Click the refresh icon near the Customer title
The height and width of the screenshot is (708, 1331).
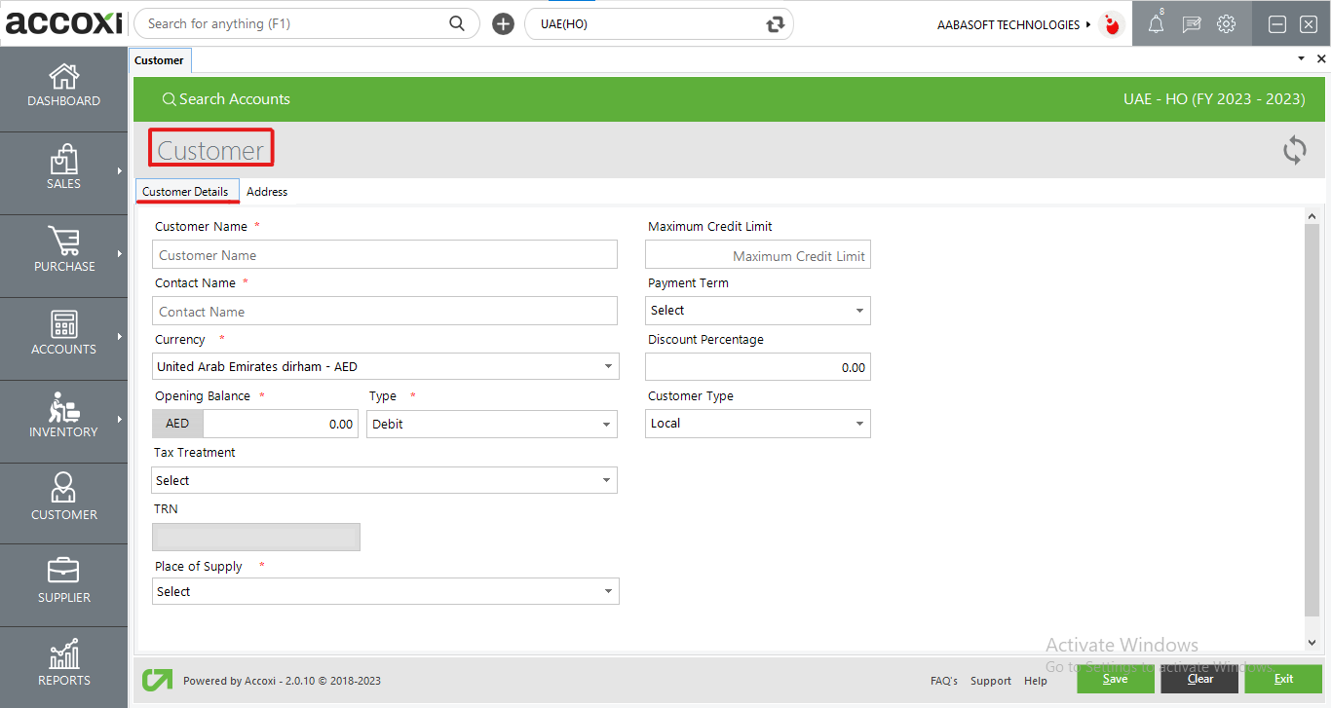pos(1294,150)
